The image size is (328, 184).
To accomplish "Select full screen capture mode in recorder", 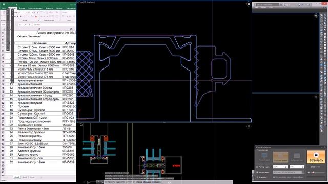I will [x=264, y=157].
